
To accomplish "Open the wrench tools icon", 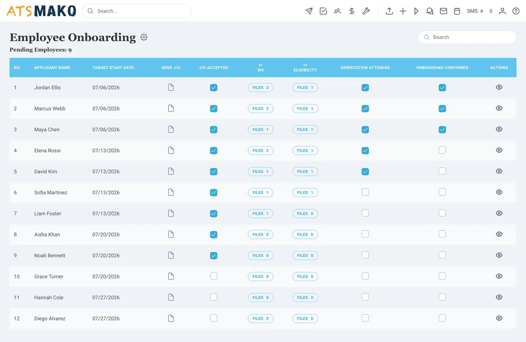I will click(x=366, y=11).
